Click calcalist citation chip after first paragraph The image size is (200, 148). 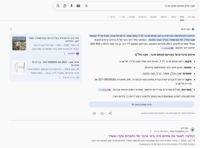click(x=167, y=48)
